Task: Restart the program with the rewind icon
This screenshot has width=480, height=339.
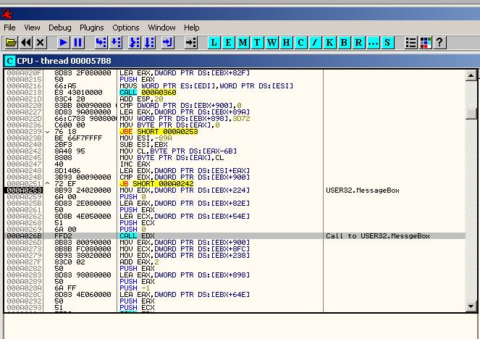Action: point(26,43)
